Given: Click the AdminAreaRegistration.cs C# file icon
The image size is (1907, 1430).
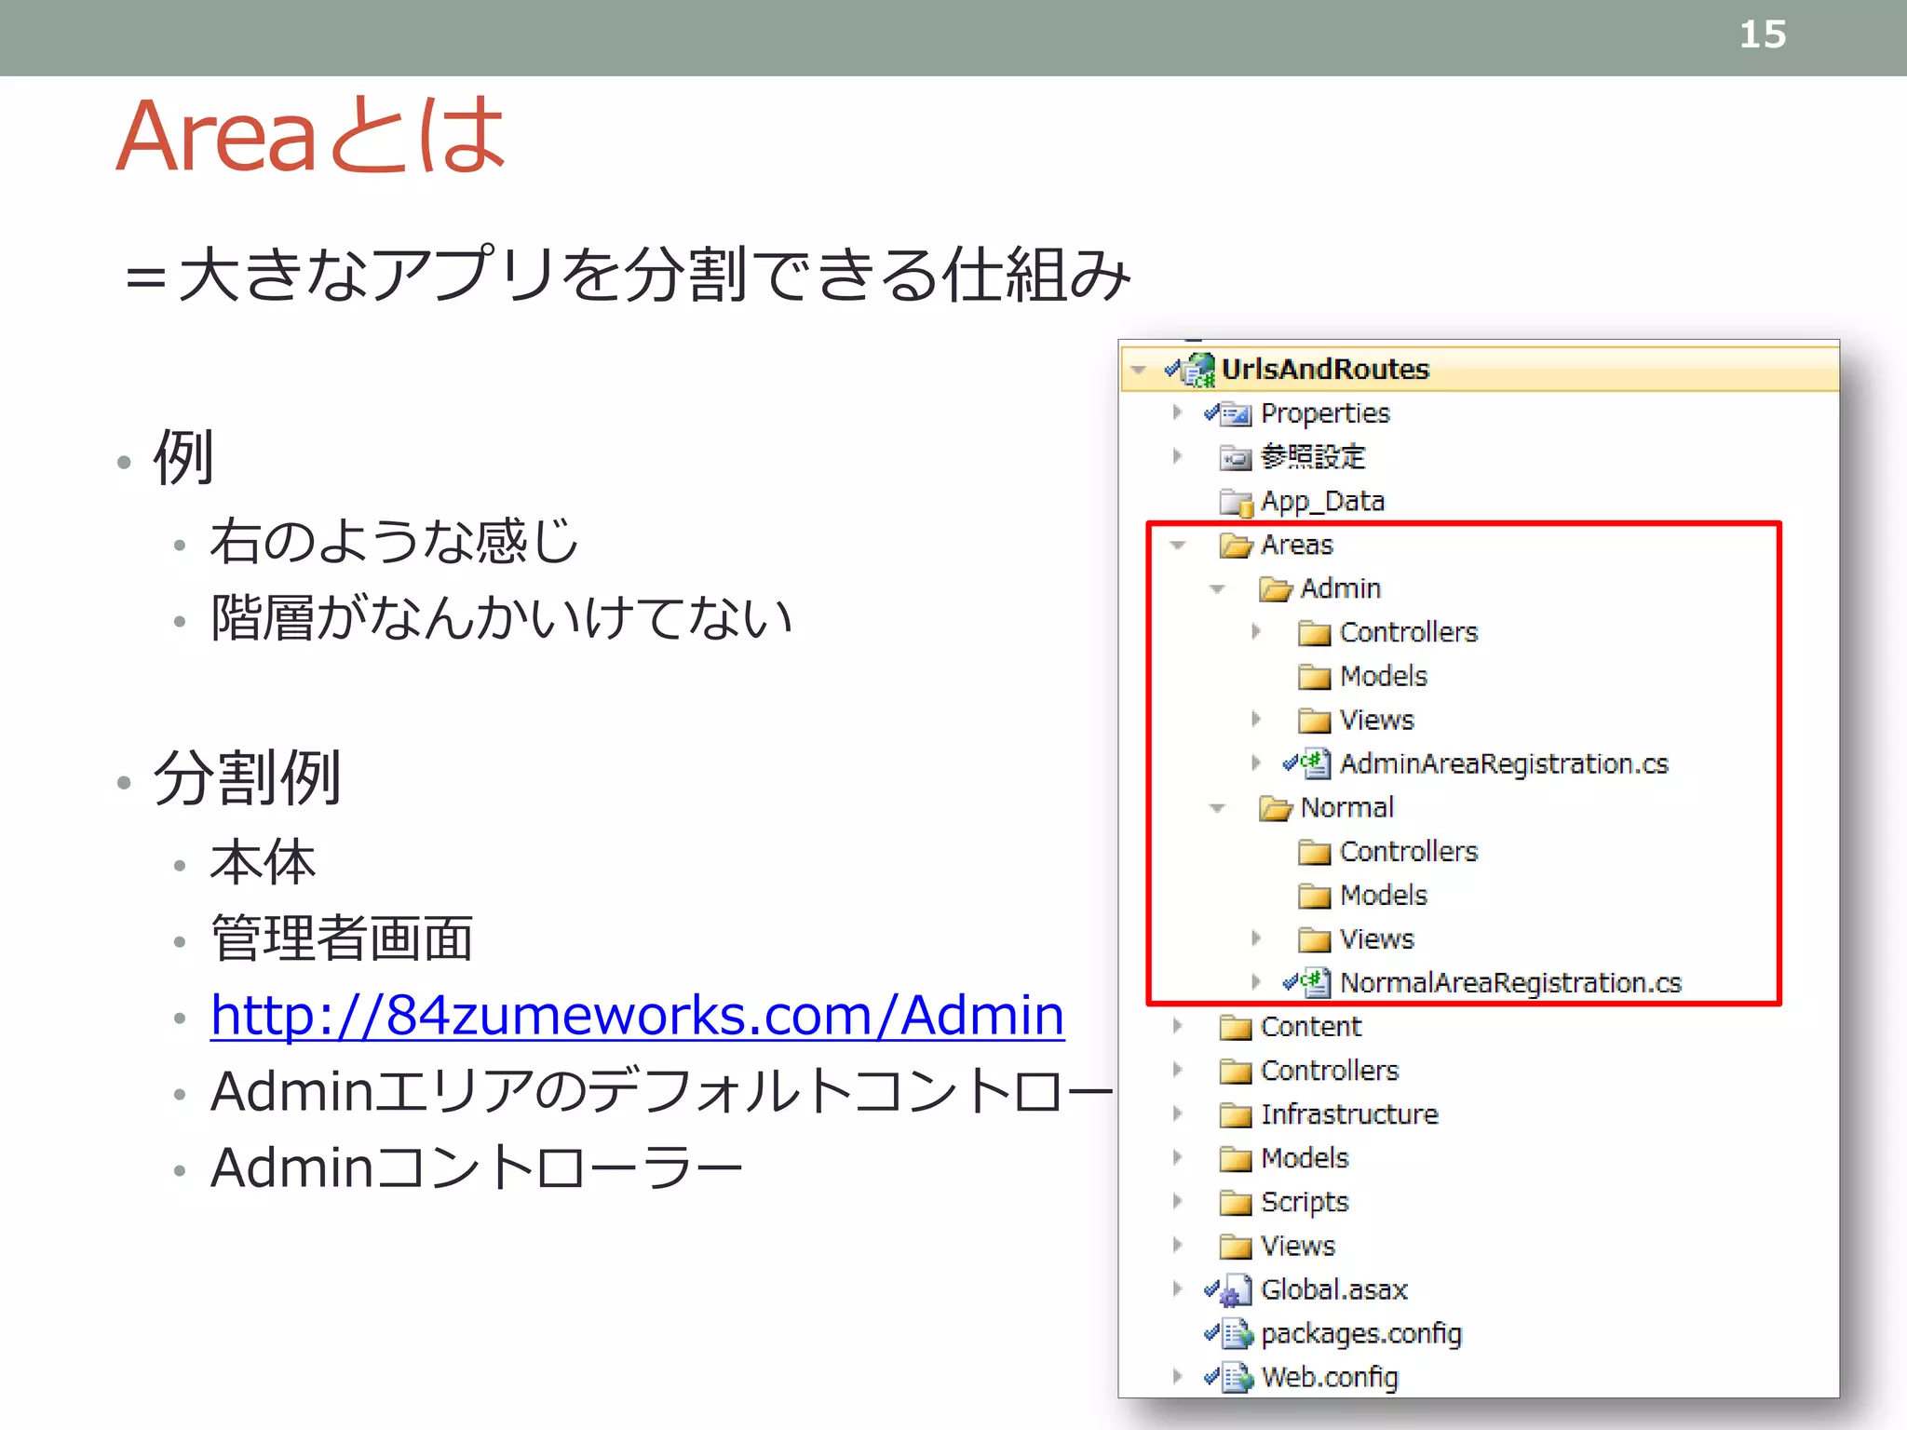Looking at the screenshot, I should pos(1315,763).
